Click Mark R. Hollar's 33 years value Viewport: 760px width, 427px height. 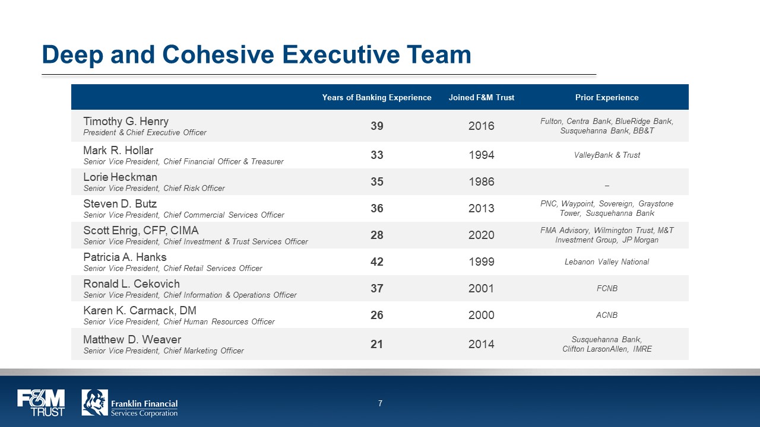pyautogui.click(x=377, y=155)
